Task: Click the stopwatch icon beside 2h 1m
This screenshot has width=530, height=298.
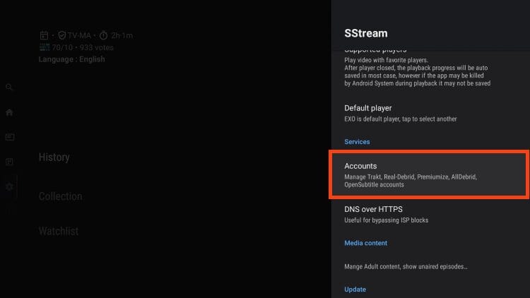Action: coord(103,35)
